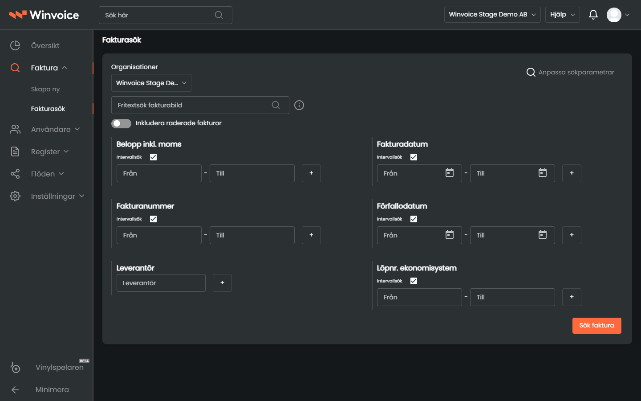Screen dimensions: 641x401
Task: Add another Fakturadatum interval row
Action: coord(572,173)
